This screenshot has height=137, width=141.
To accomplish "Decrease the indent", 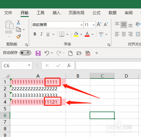I will click(x=138, y=34).
